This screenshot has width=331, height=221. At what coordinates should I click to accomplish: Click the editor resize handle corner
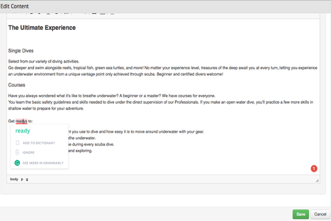coord(317,180)
